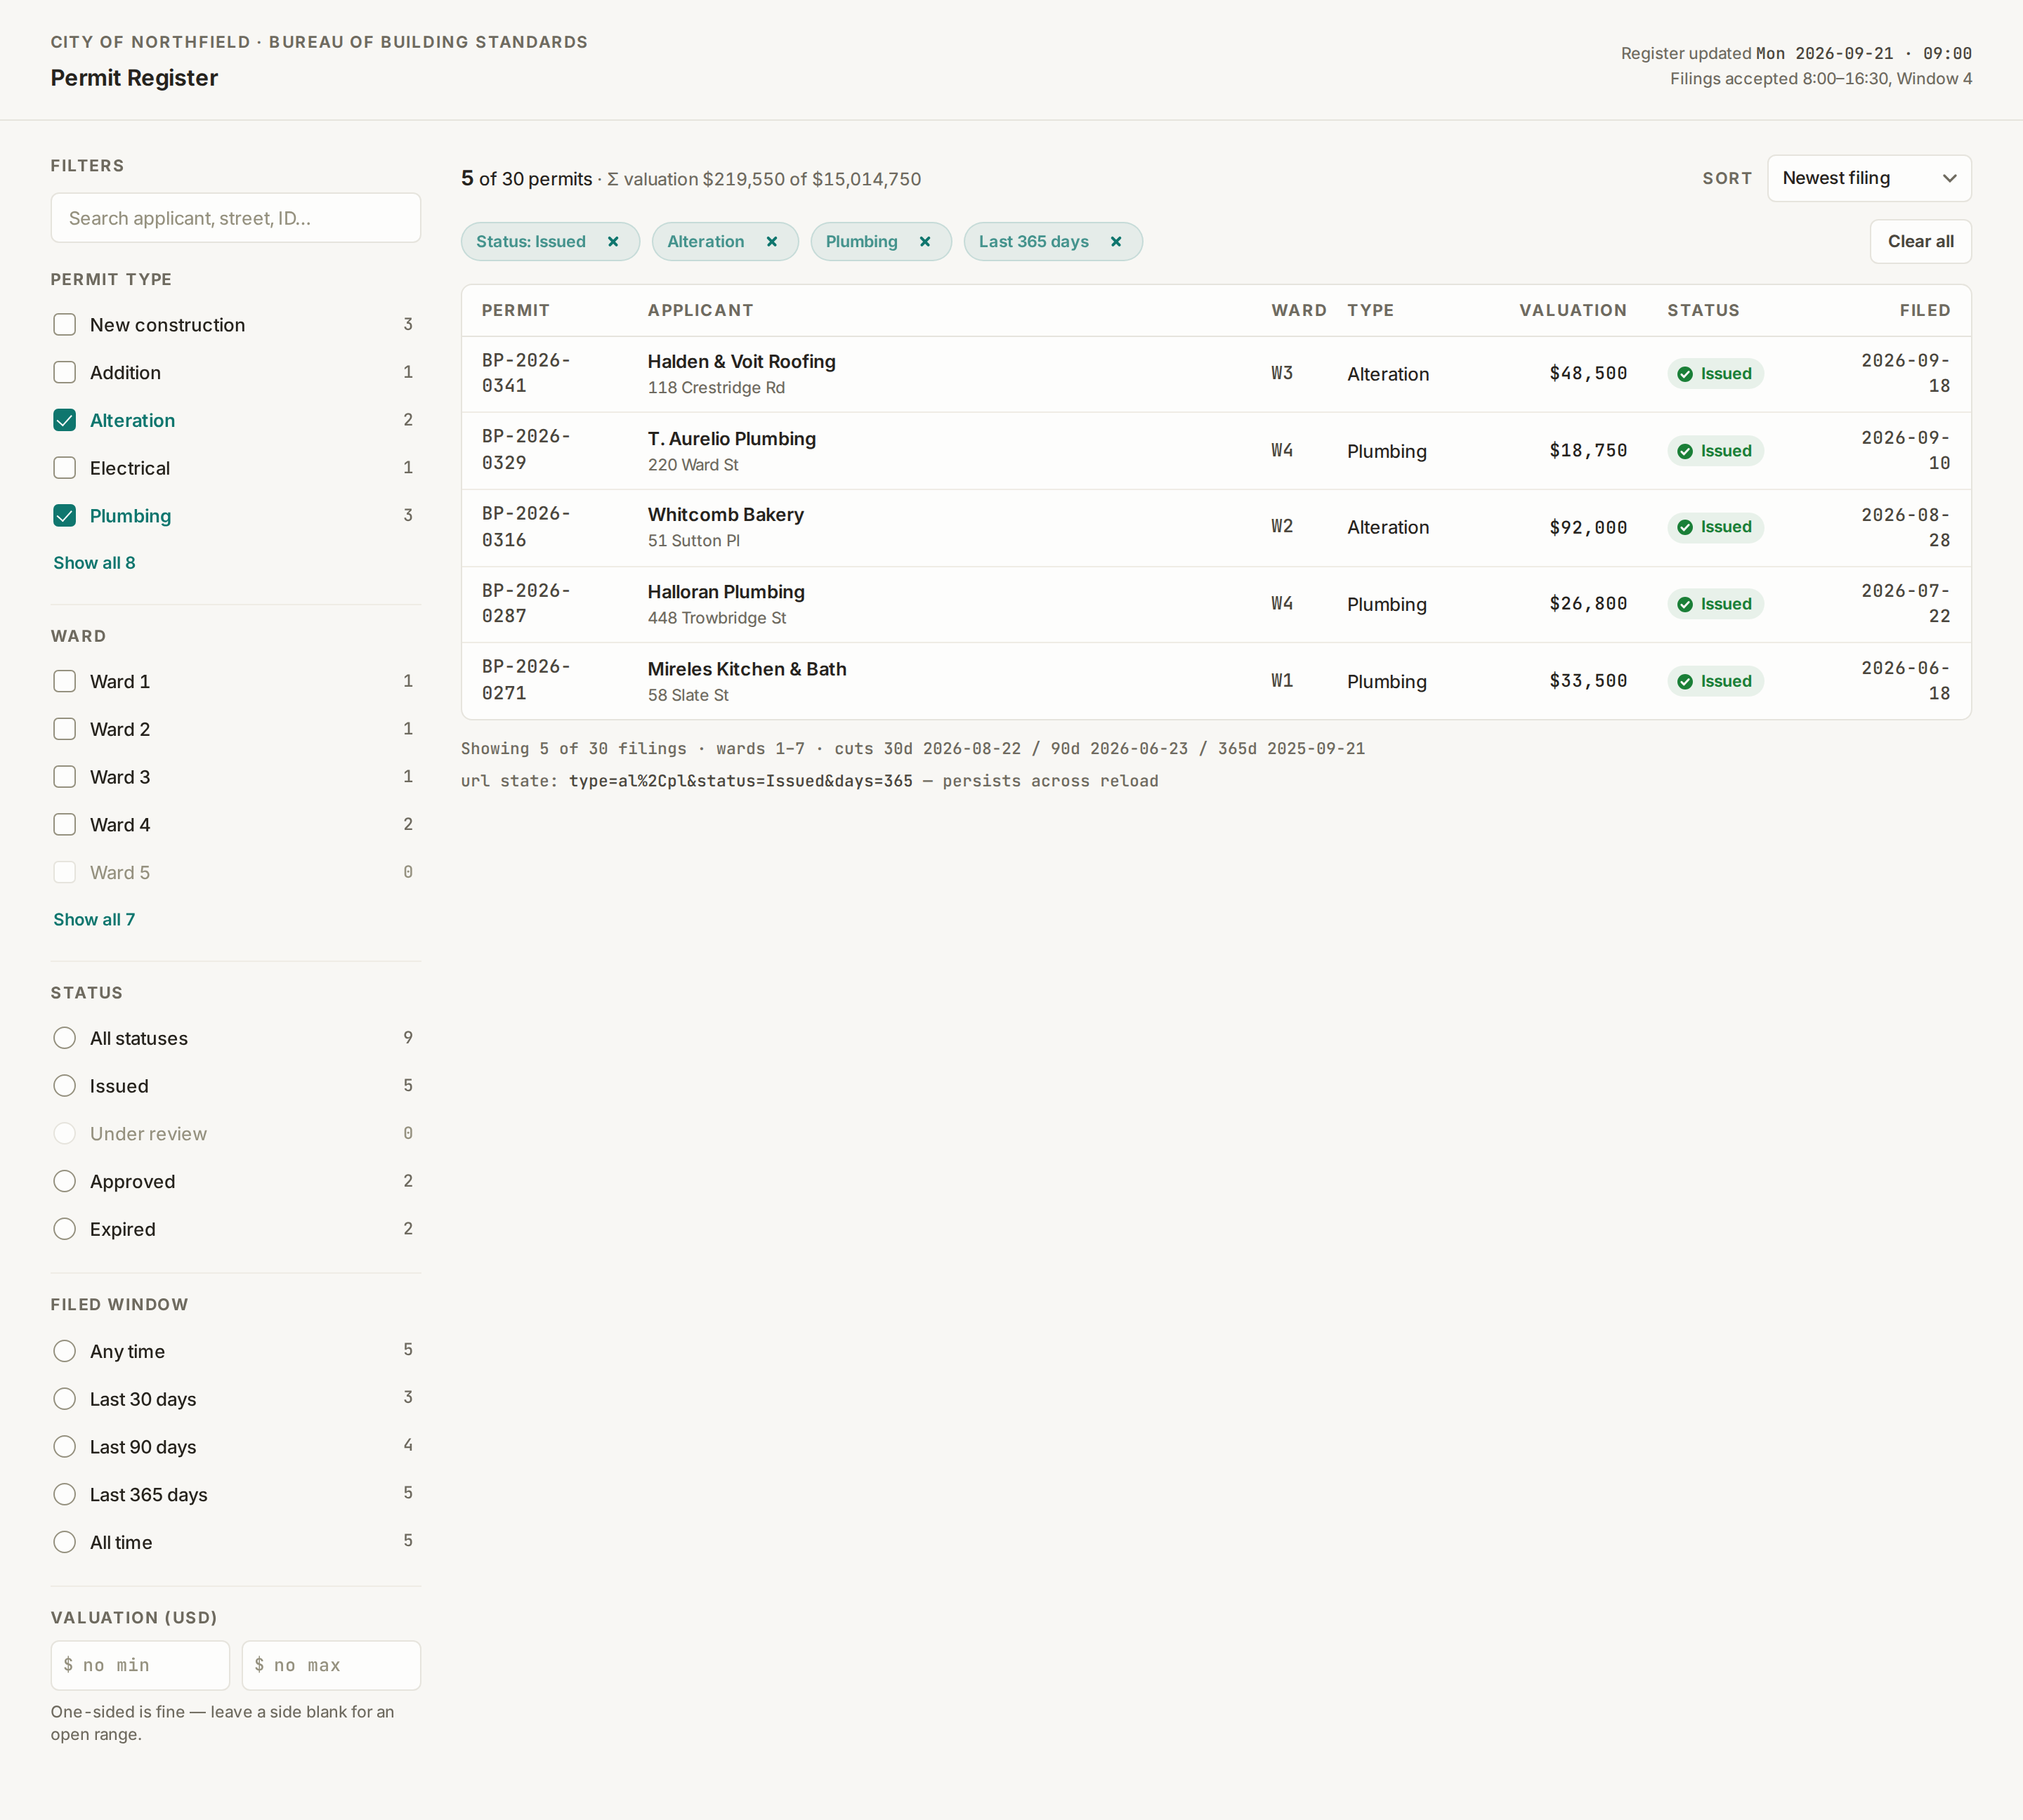Select the All statuses radio option

(x=65, y=1038)
